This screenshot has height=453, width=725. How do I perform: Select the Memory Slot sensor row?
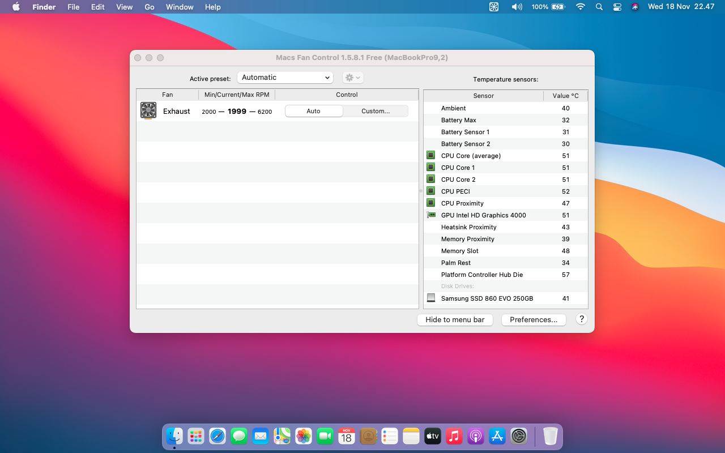click(506, 251)
